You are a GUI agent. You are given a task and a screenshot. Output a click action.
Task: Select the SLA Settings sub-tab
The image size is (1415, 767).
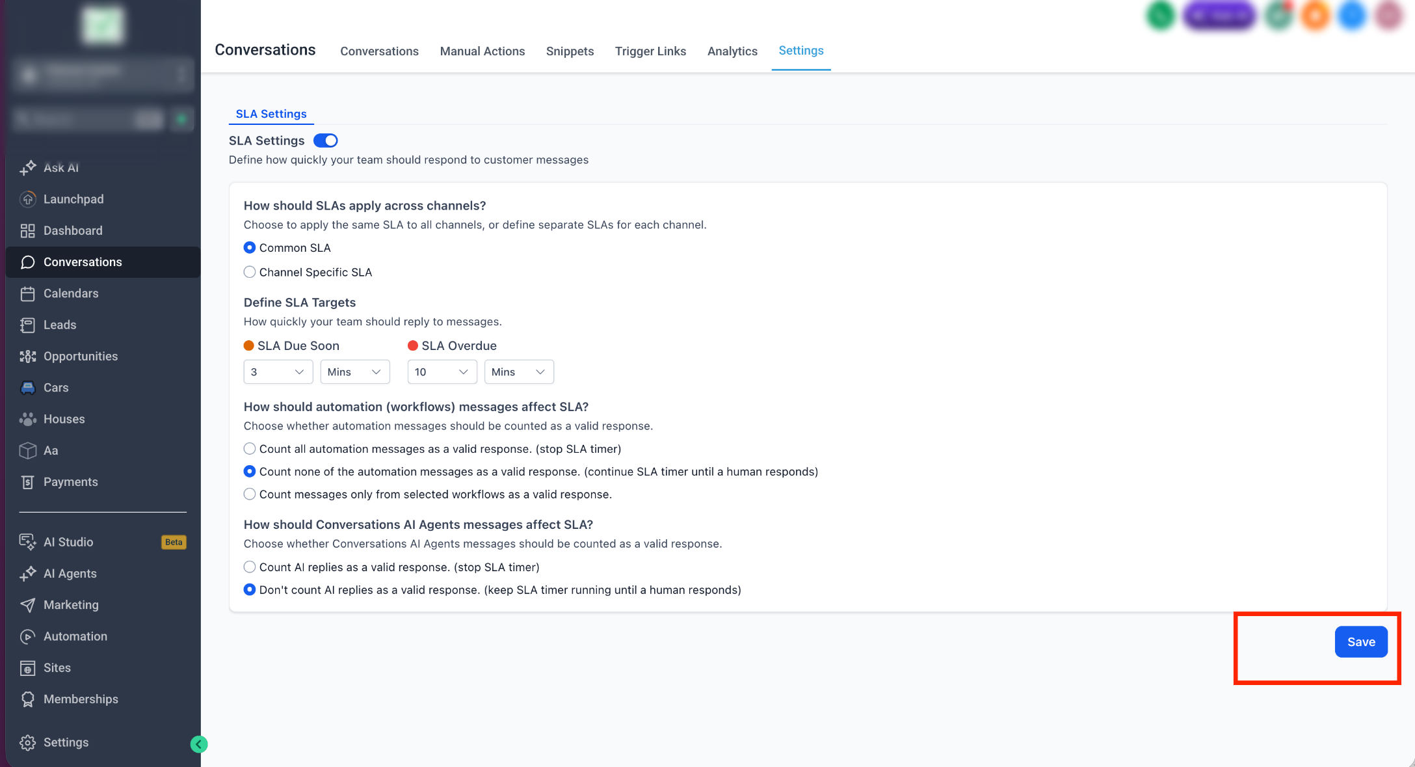(x=271, y=114)
